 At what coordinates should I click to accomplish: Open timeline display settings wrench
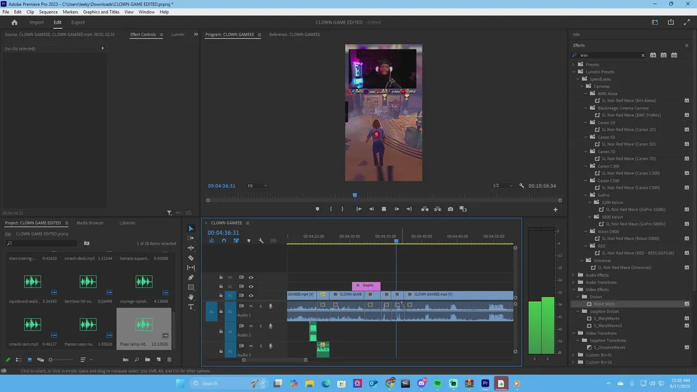click(x=261, y=241)
